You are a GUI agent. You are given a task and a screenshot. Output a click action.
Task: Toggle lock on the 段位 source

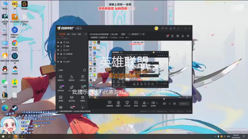61,42
